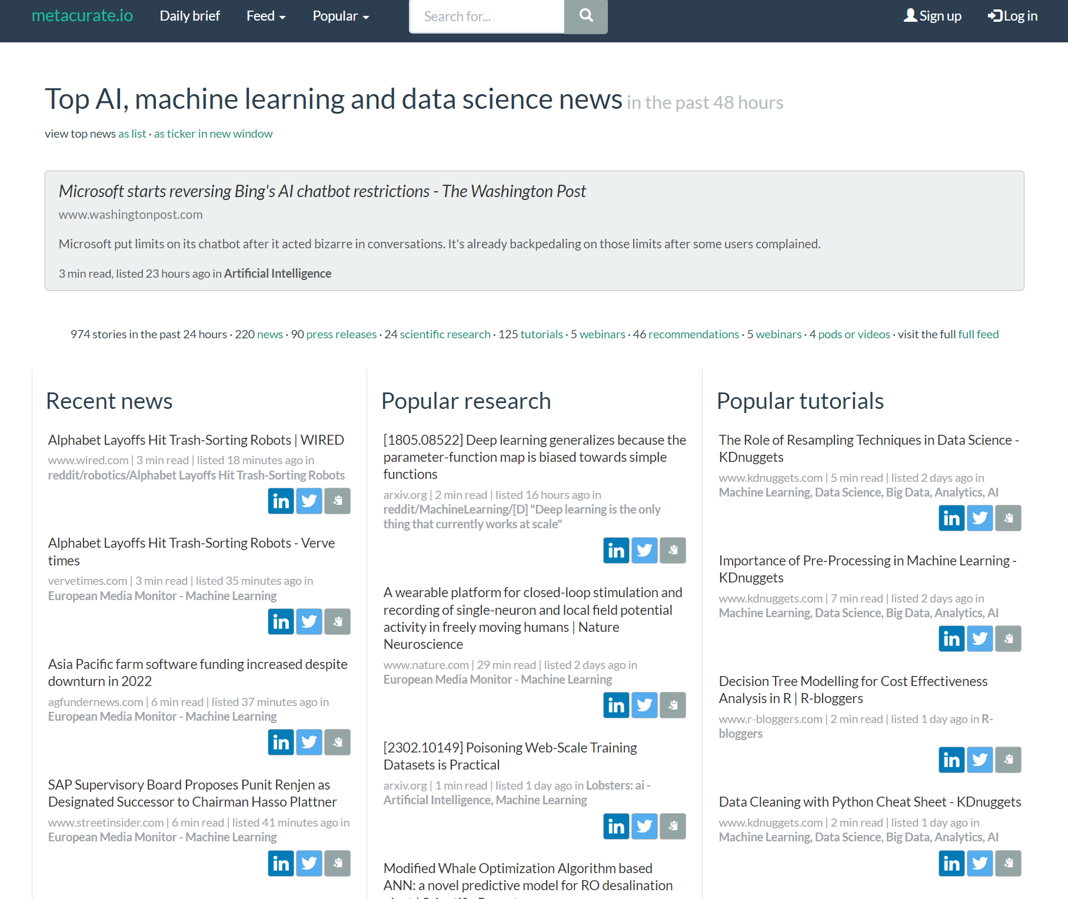Image resolution: width=1068 pixels, height=899 pixels.
Task: Open reddit/robotics Alphabet Layoffs source link
Action: coord(197,475)
